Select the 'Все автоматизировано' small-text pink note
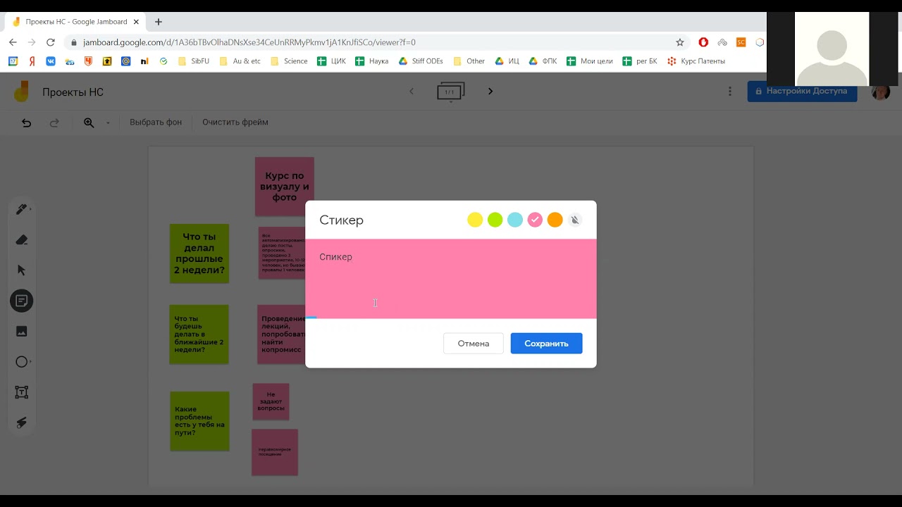Screen dimensions: 902x507 click(x=282, y=253)
